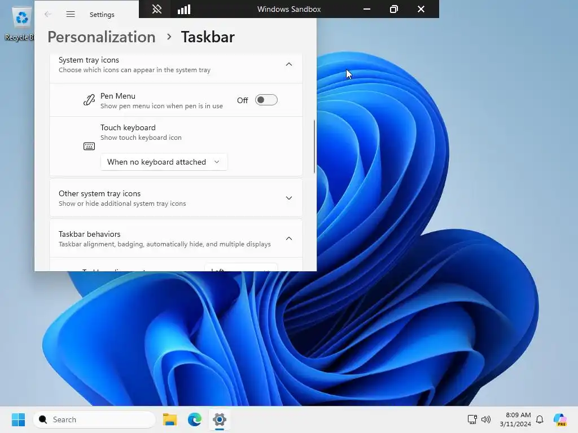This screenshot has width=578, height=433.
Task: Click the Settings gear taskbar icon
Action: tap(220, 419)
